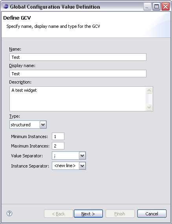The height and width of the screenshot is (224, 172).
Task: Go to the next wizard page
Action: pos(88,213)
